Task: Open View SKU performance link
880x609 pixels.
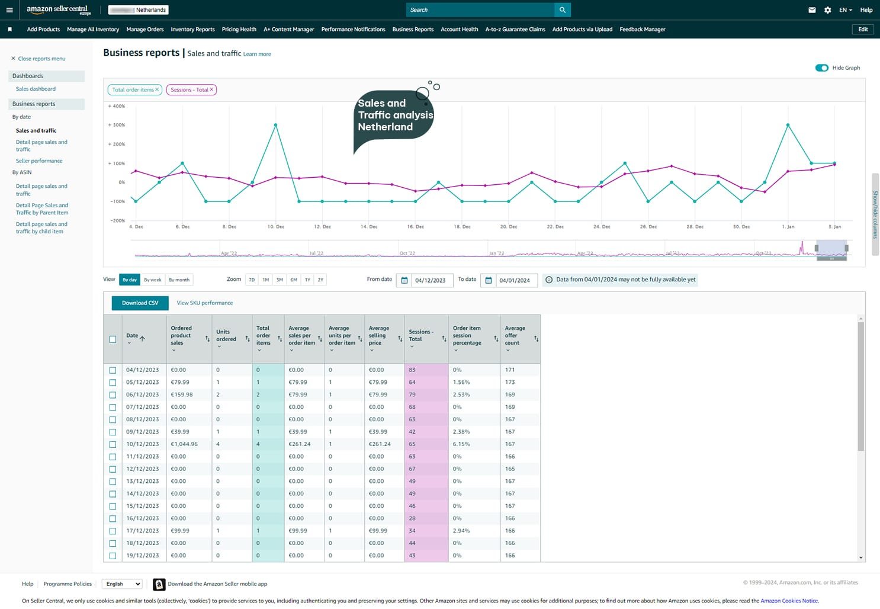Action: pos(204,303)
